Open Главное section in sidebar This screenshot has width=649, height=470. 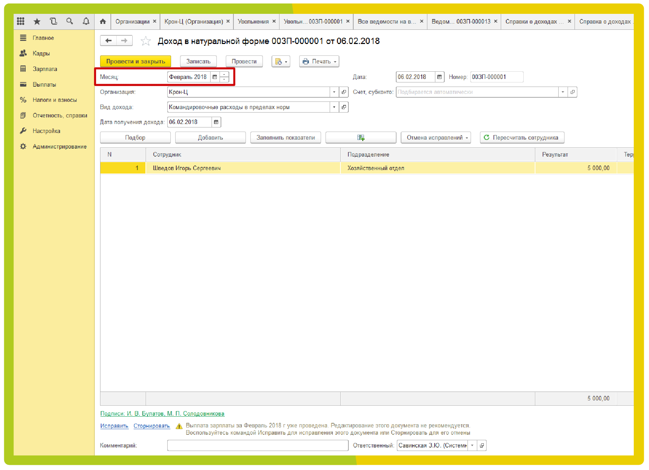point(43,38)
